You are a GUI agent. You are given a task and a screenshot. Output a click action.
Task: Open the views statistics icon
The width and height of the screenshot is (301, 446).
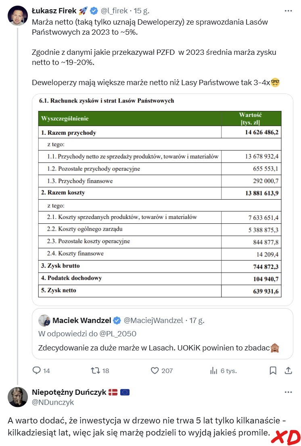(x=214, y=371)
